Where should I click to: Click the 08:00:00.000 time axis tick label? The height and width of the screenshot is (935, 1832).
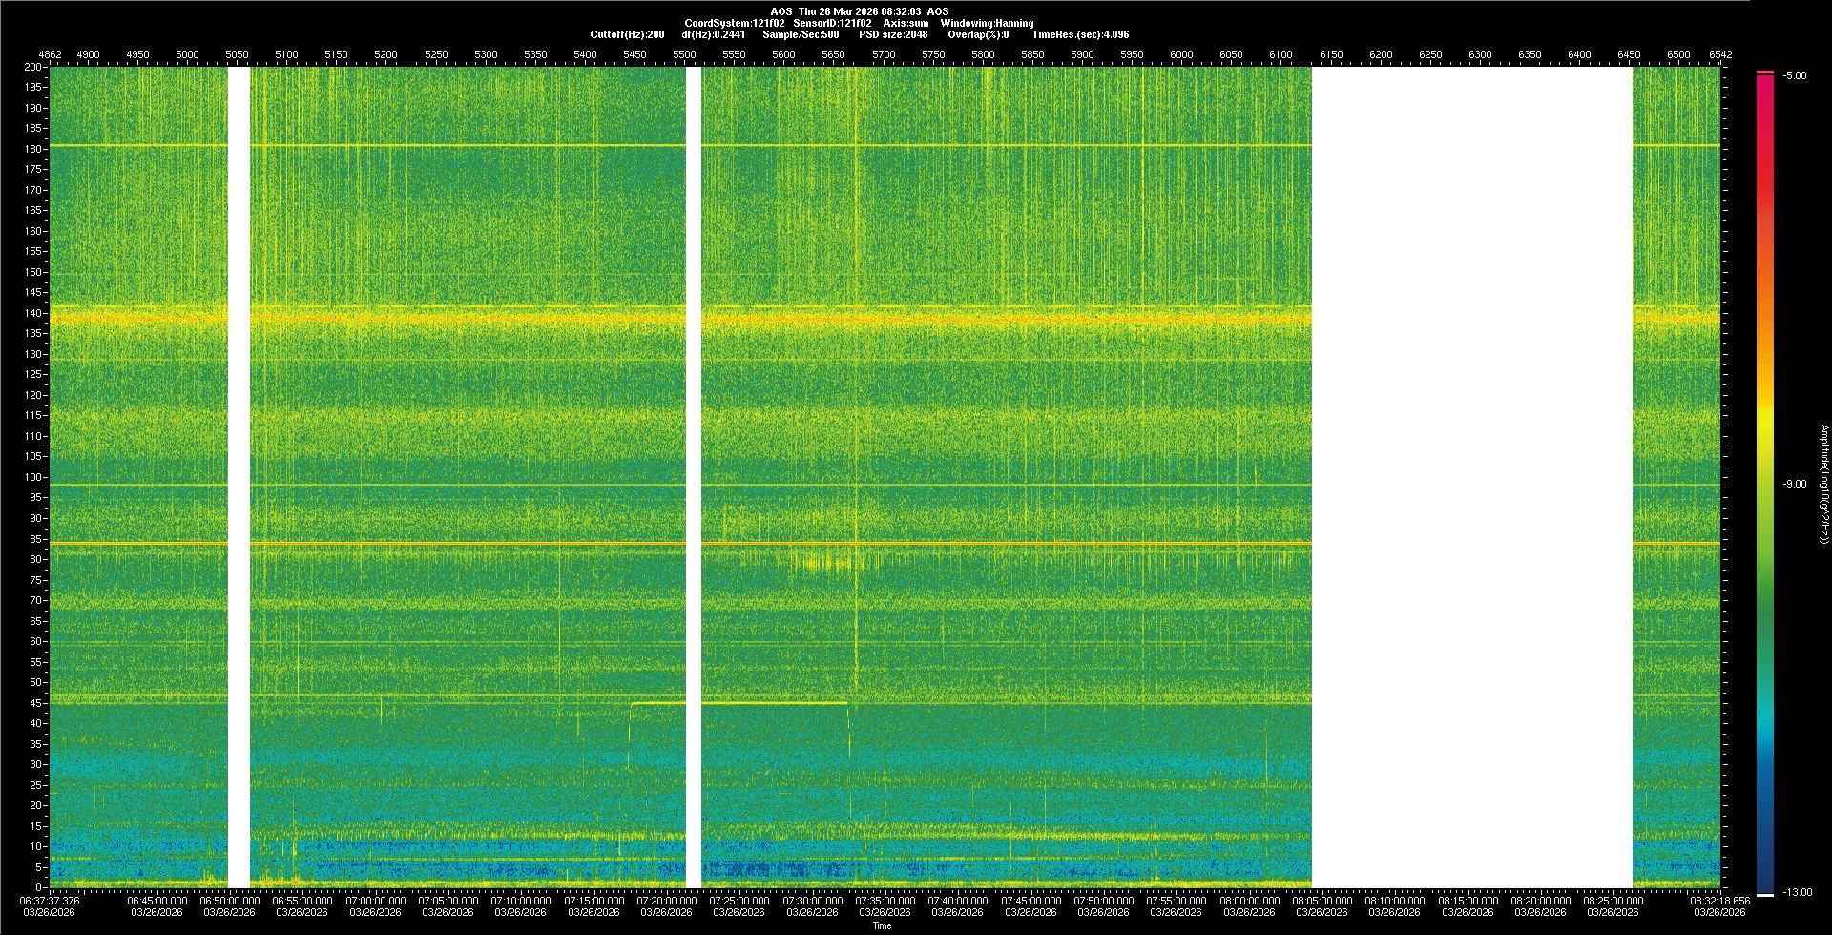coord(1249,900)
